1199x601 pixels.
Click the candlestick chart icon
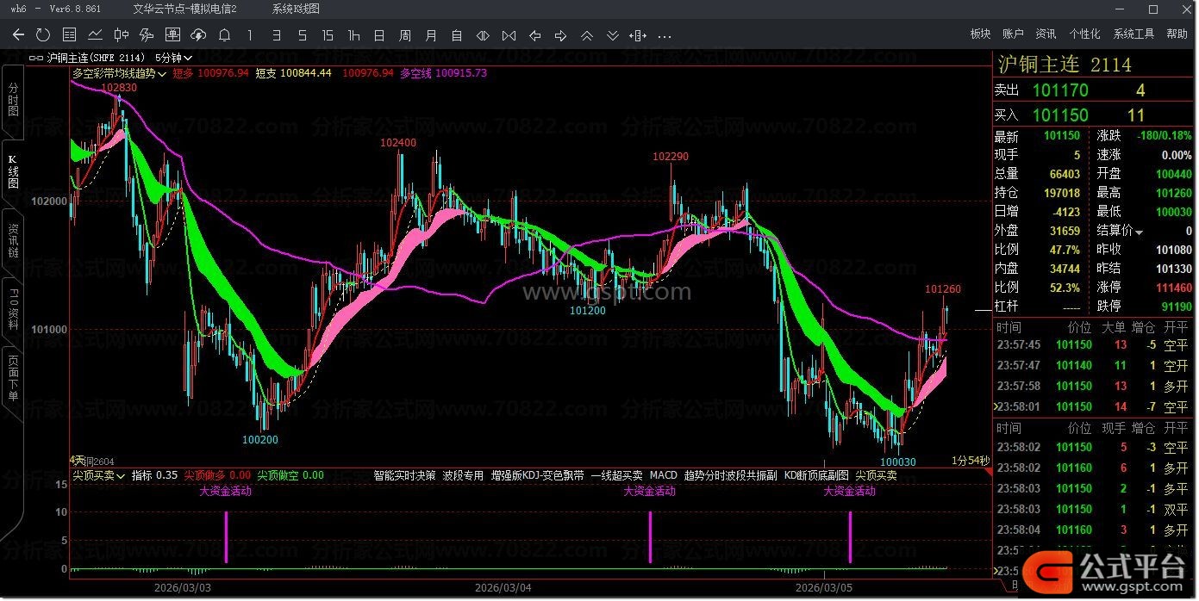[x=121, y=35]
